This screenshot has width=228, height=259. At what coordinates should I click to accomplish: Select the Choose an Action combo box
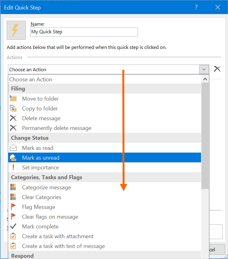[x=104, y=69]
